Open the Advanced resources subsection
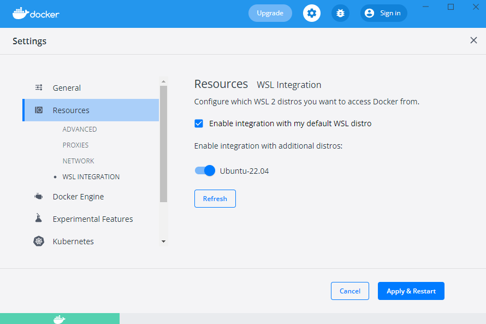 80,129
